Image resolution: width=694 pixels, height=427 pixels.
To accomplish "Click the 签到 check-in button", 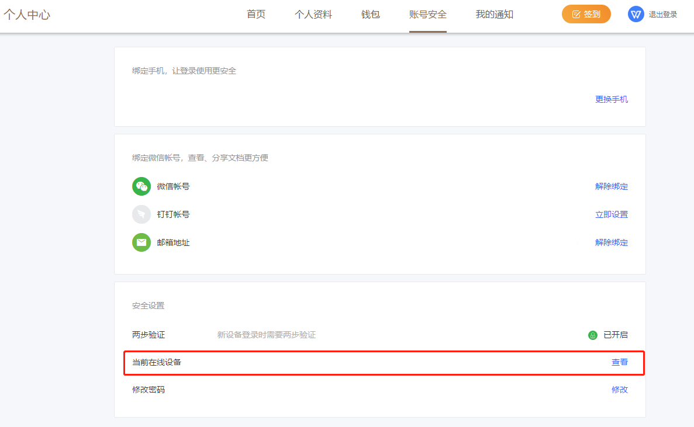I will tap(586, 14).
